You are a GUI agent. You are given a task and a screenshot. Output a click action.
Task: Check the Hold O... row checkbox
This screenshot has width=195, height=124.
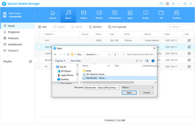click(x=39, y=53)
